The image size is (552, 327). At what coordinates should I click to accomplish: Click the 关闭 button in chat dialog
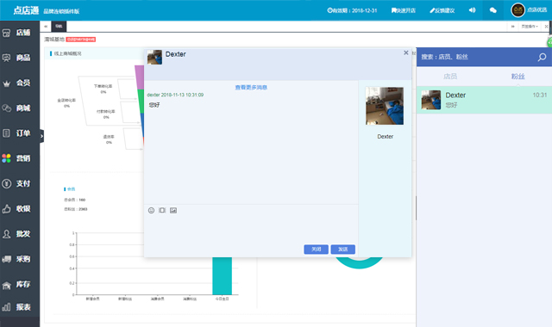317,250
